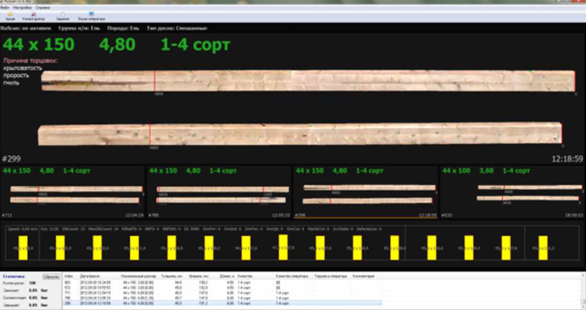Image resolution: width=586 pixels, height=310 pixels.
Task: Select board thumbnail #711
Action: click(73, 193)
